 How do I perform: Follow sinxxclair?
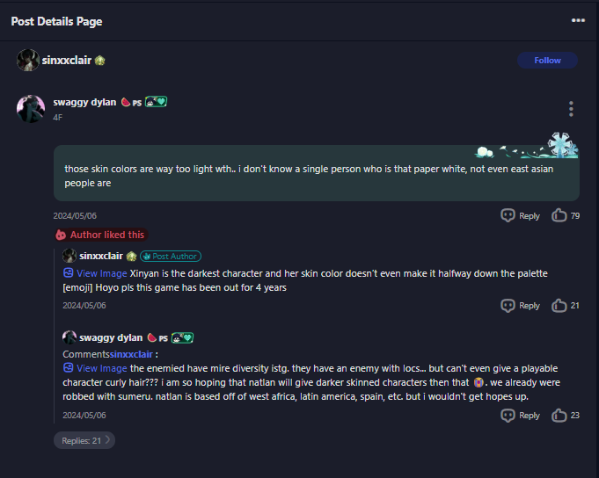[x=547, y=61]
